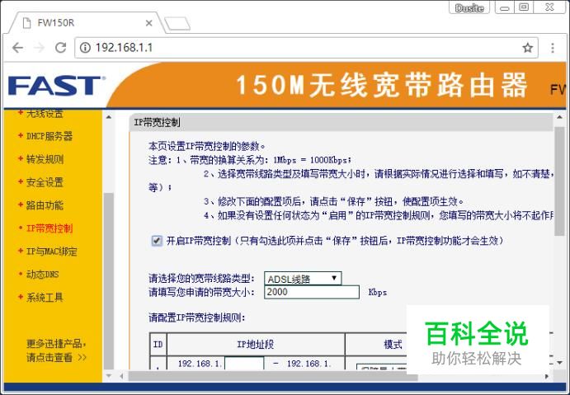
Task: Click the horizontal scrollbar thumb
Action: [x=273, y=377]
